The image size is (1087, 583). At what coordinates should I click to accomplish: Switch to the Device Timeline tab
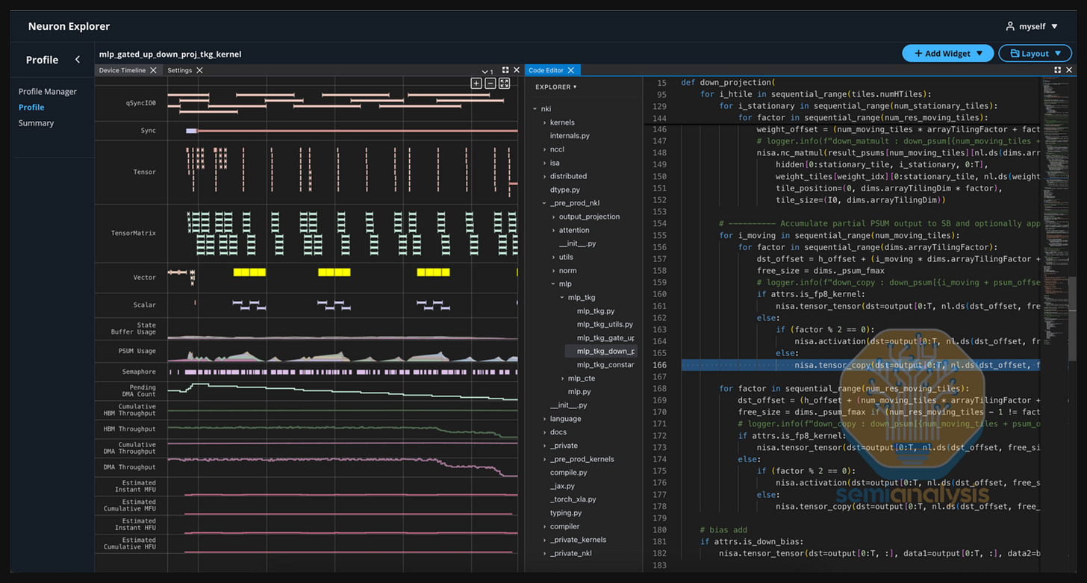click(x=122, y=70)
